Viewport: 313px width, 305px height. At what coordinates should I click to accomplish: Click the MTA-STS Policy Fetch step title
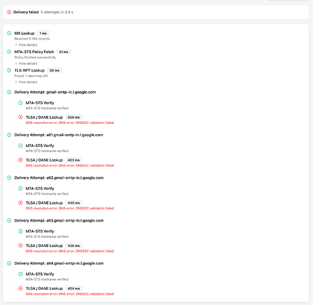[34, 52]
